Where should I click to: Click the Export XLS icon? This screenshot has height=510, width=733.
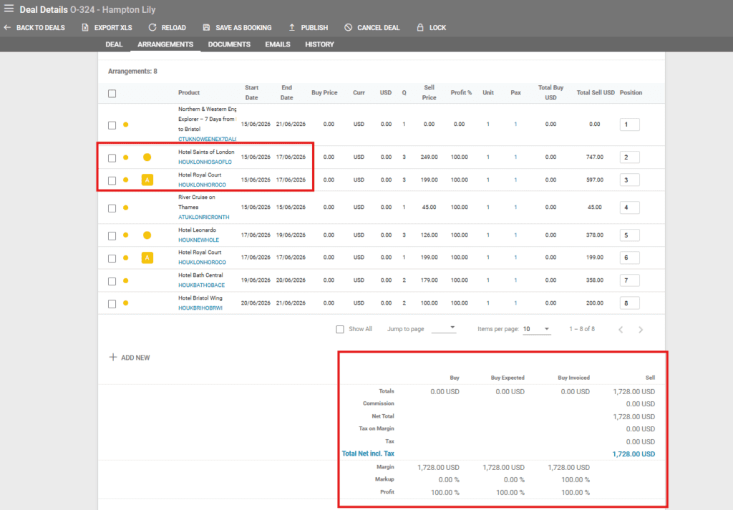click(x=85, y=28)
